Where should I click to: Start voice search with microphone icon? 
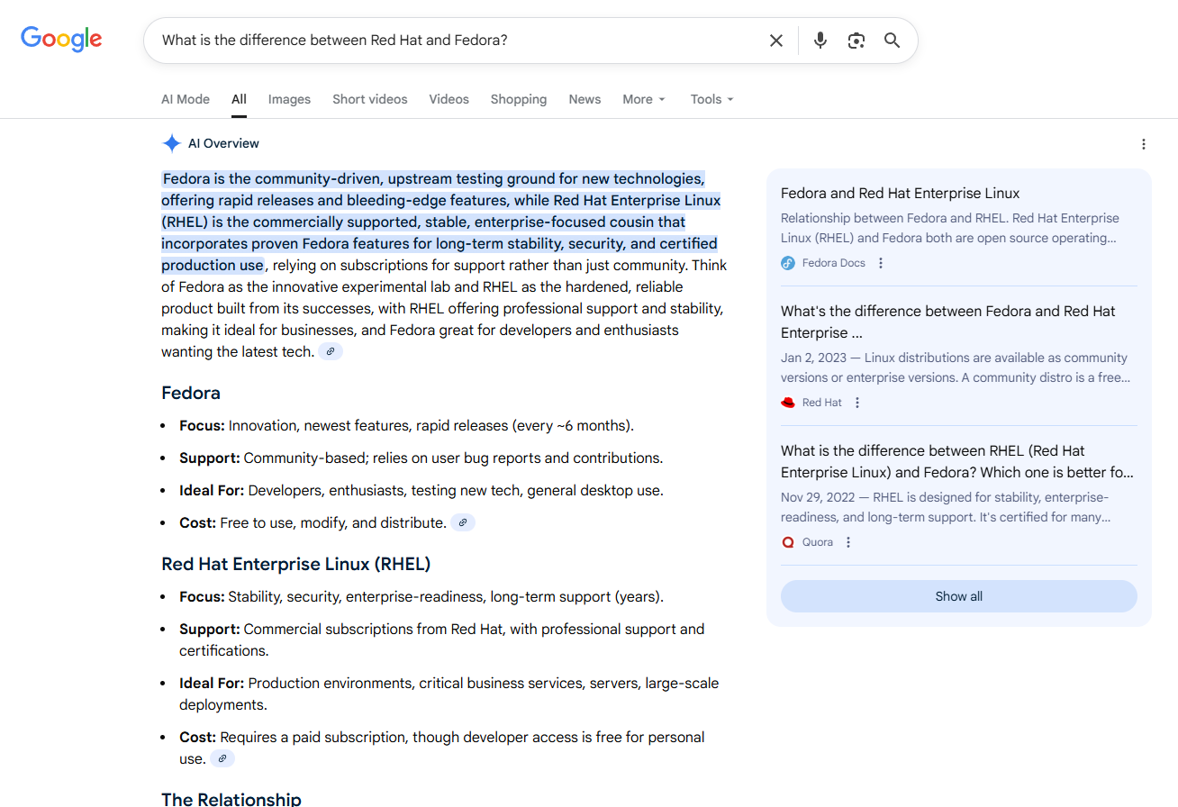click(820, 41)
